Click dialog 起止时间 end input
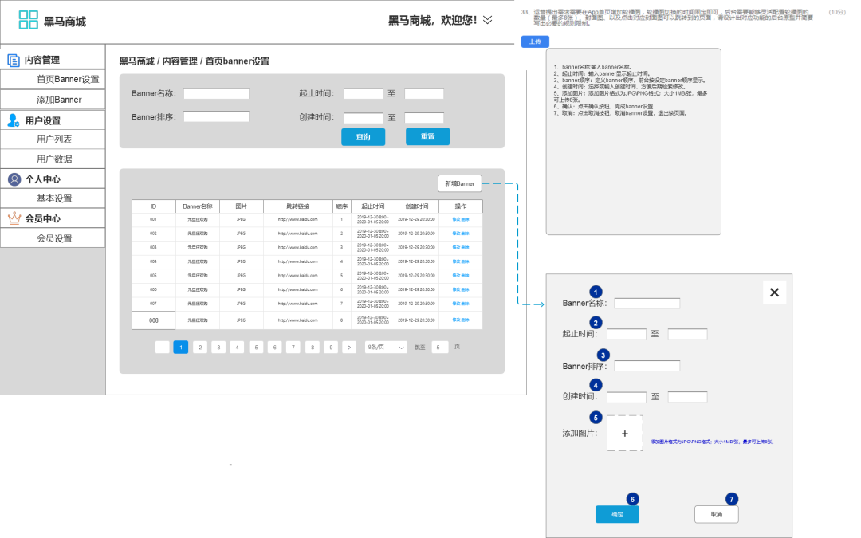Viewport: 861px width, 538px height. (x=687, y=334)
